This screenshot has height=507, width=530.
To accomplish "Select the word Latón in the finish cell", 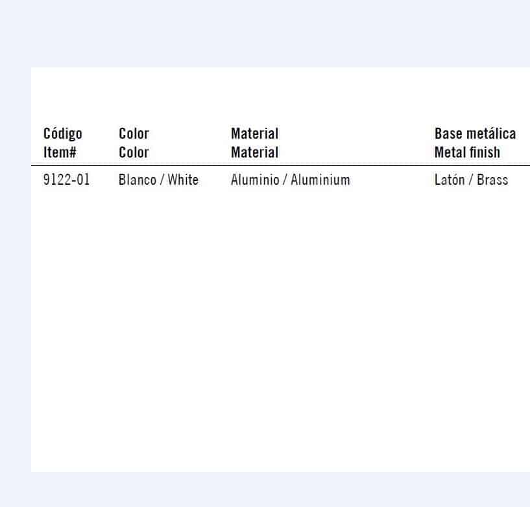I will [450, 180].
